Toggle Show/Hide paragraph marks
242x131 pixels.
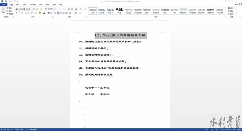pos(85,9)
